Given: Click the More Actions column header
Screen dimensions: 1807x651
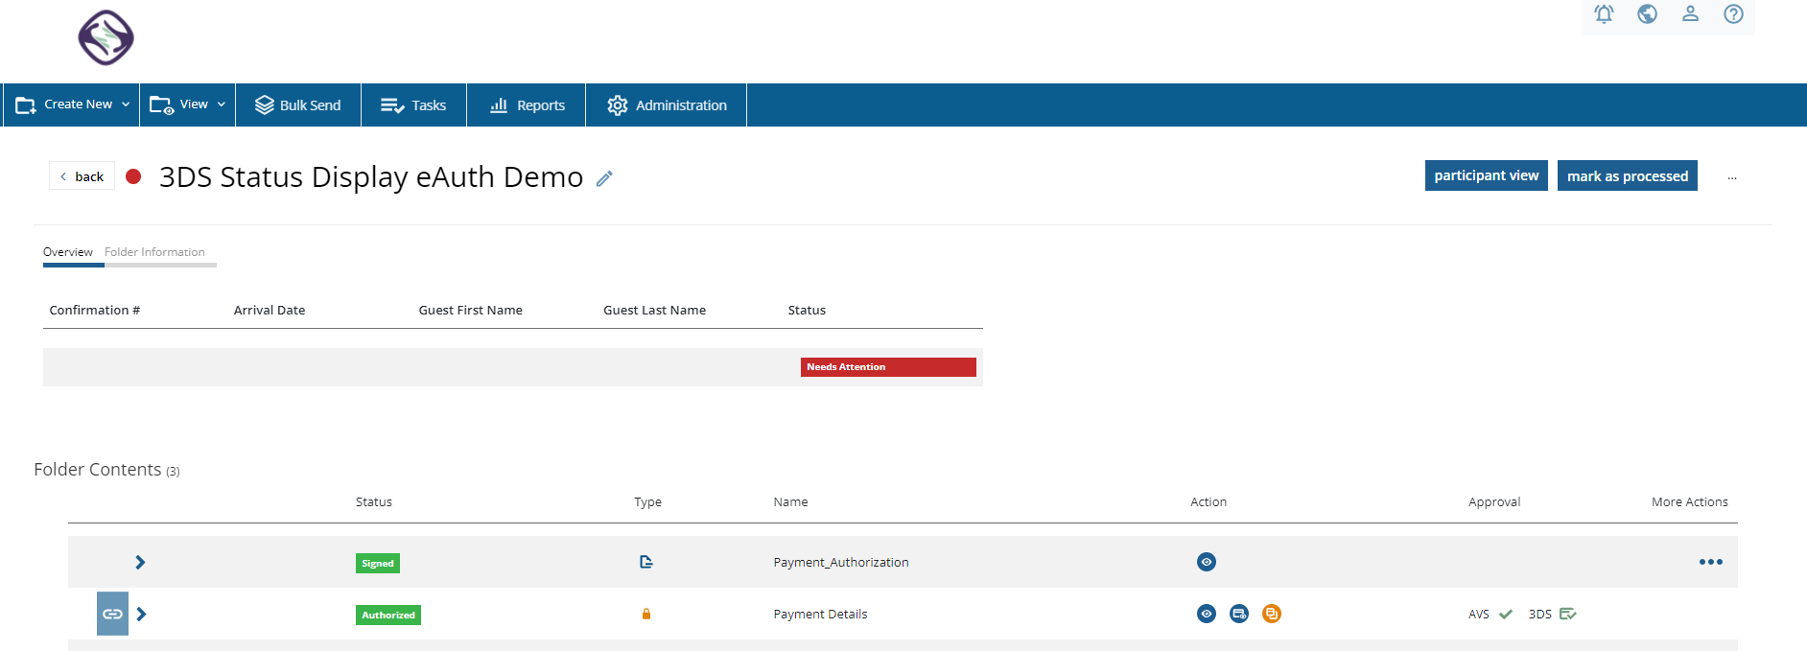Looking at the screenshot, I should pyautogui.click(x=1690, y=501).
